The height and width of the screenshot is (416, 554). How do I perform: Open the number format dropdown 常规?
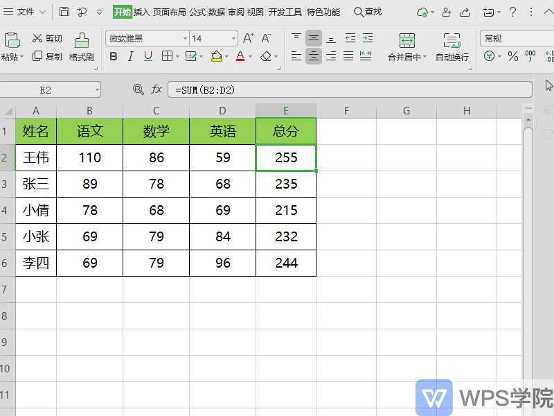click(516, 39)
